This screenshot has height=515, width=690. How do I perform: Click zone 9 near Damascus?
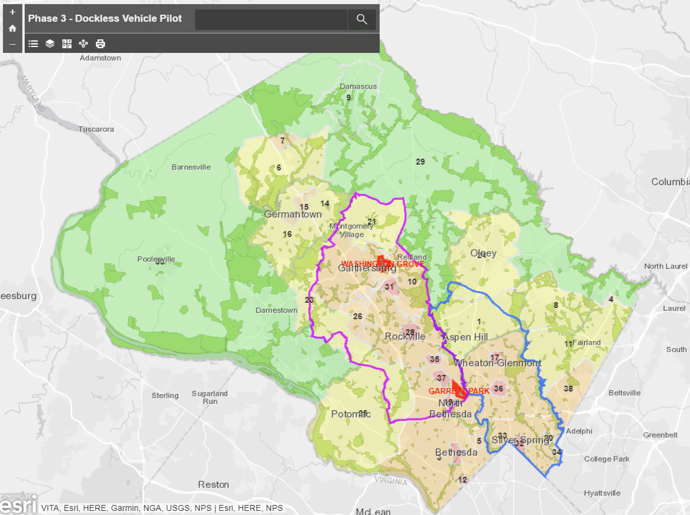(348, 98)
